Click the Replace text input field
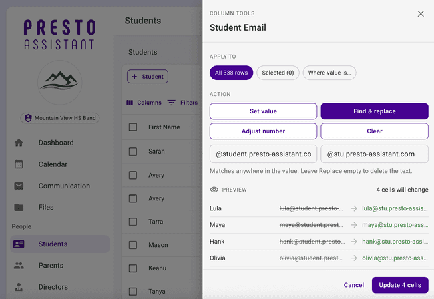The image size is (434, 299). 375,154
